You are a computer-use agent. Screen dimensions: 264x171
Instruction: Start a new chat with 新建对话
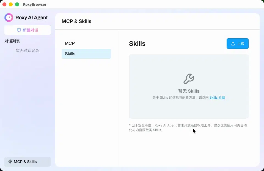28,30
